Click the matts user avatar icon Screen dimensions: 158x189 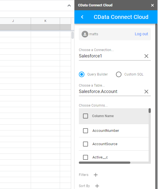(85, 34)
